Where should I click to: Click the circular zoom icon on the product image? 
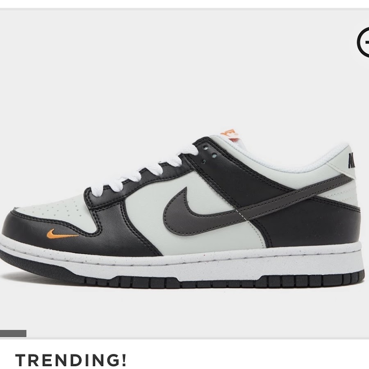[363, 42]
